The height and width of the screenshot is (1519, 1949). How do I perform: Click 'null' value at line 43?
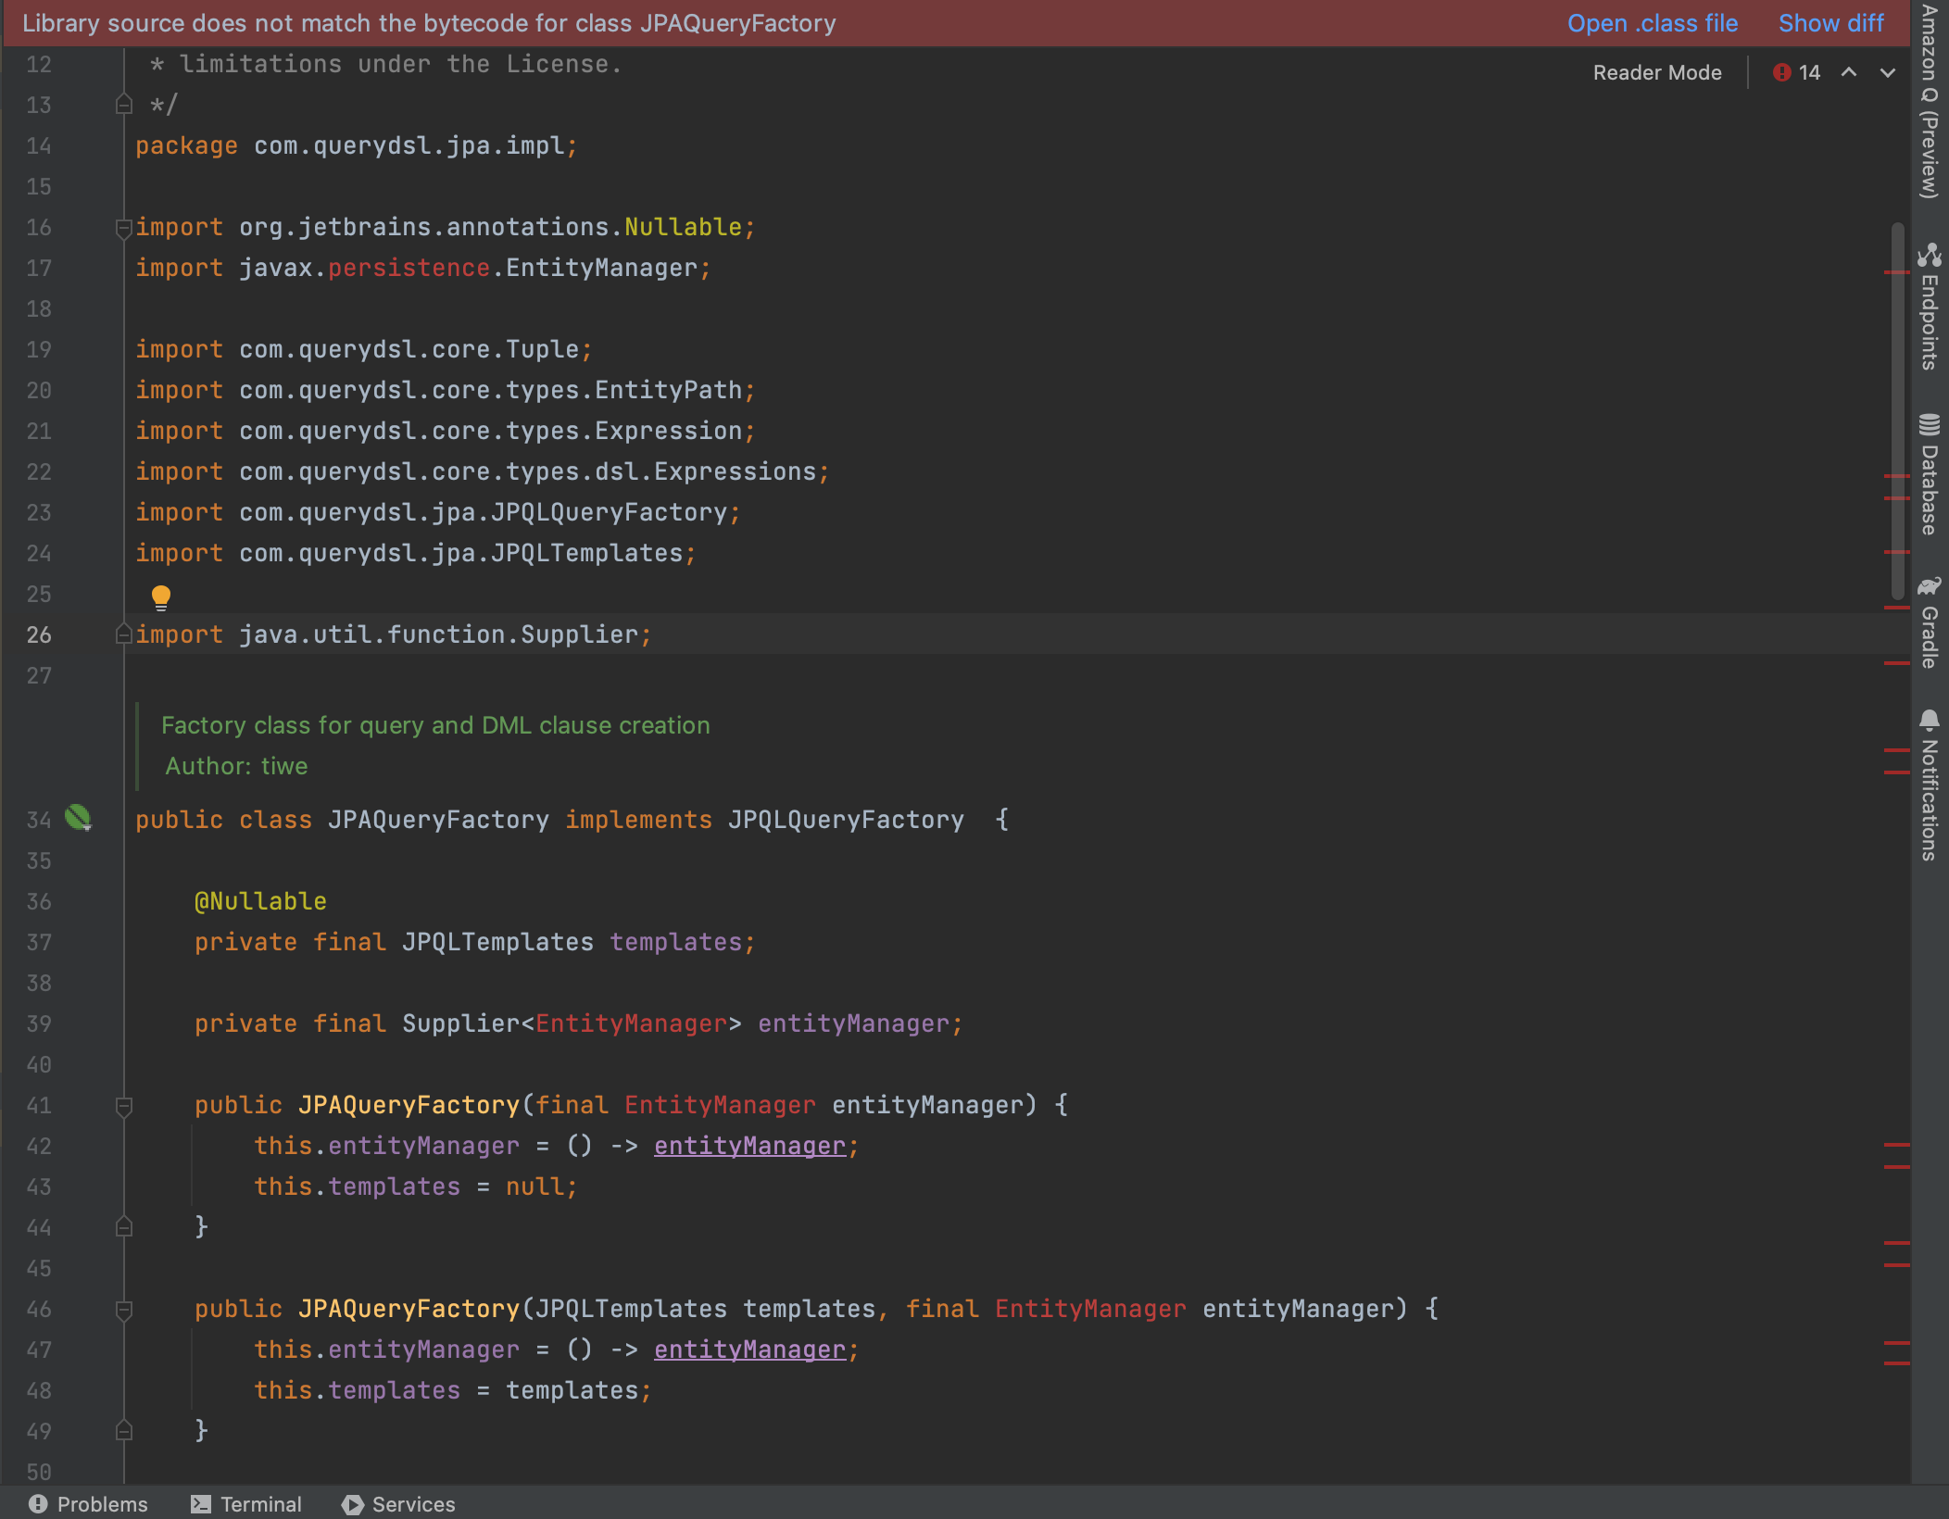[x=534, y=1186]
